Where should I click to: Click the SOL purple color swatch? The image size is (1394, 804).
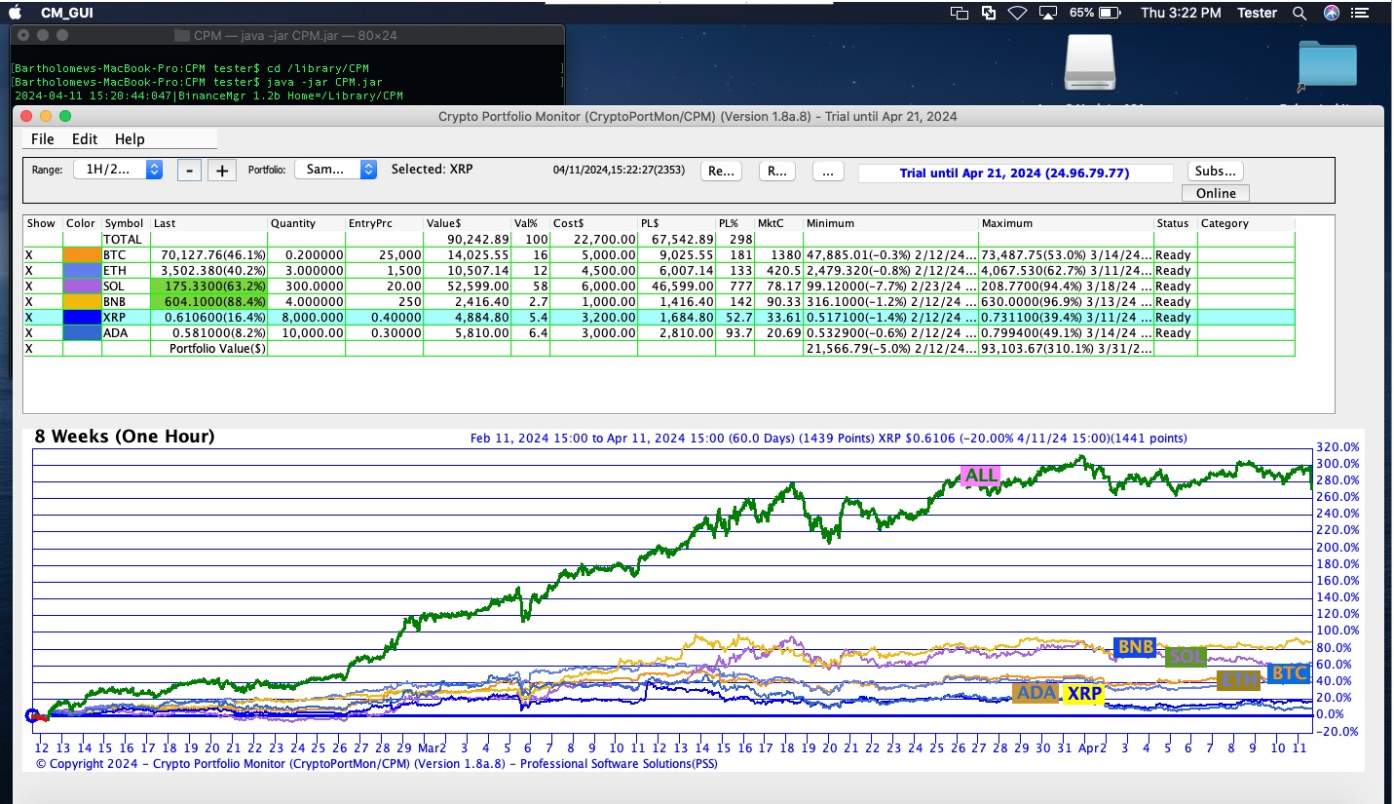(82, 286)
